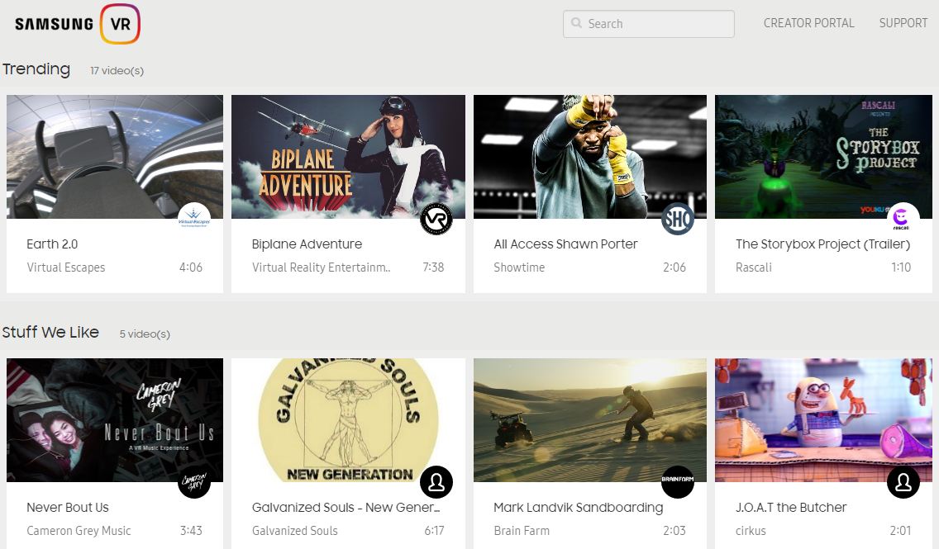939x549 pixels.
Task: Click Galvanized Souls default profile icon
Action: tap(436, 482)
